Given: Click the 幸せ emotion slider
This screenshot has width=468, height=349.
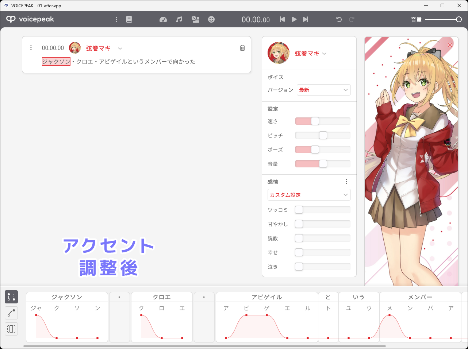Looking at the screenshot, I should tap(323, 252).
